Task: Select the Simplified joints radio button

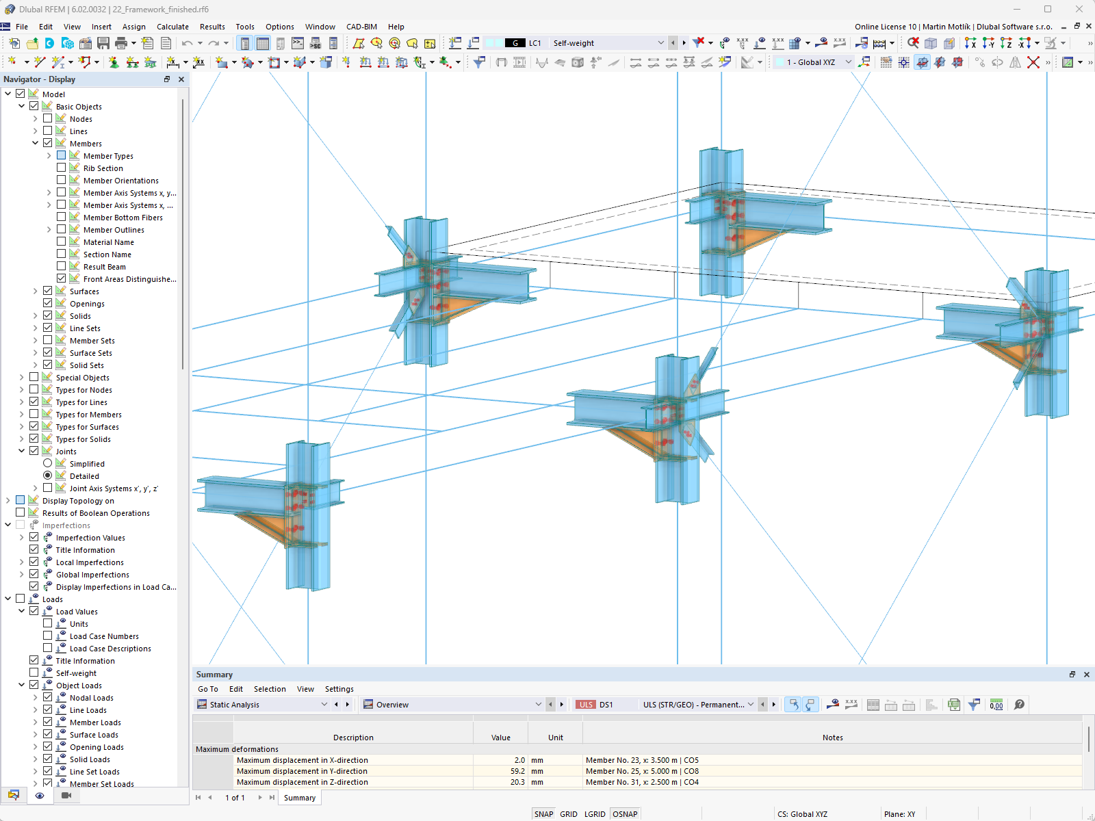Action: [48, 463]
